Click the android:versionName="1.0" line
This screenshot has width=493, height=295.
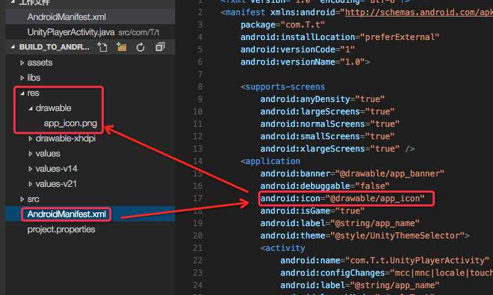point(305,62)
